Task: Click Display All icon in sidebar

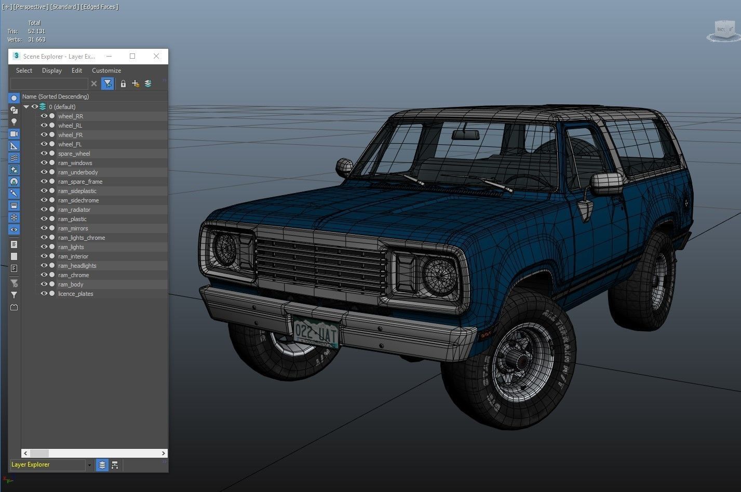Action: click(14, 244)
